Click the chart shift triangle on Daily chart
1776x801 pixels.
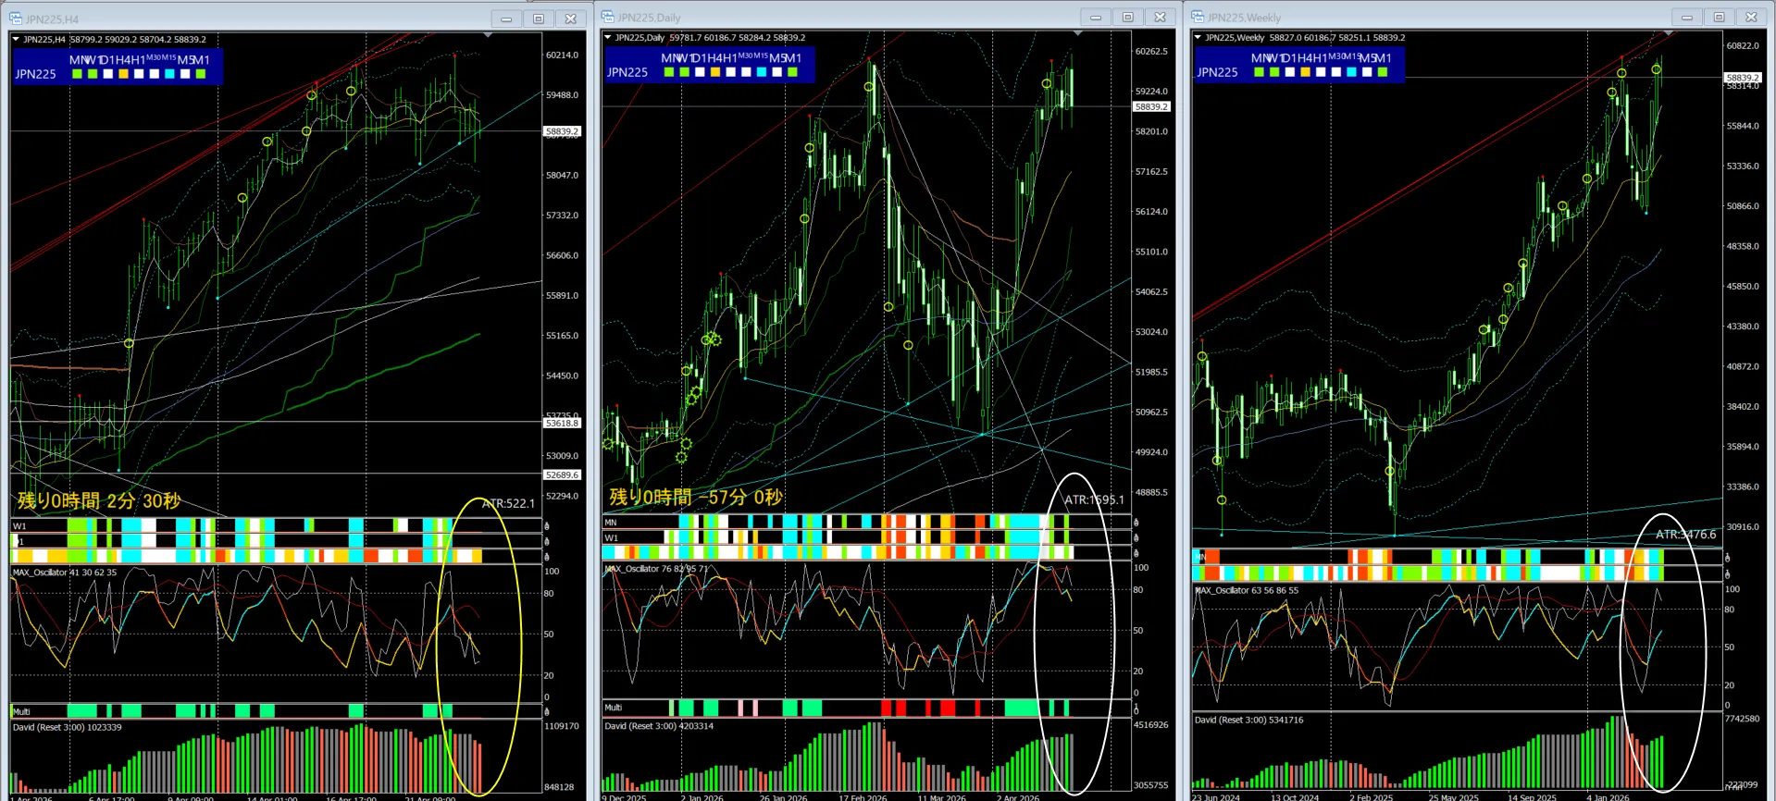[x=1077, y=33]
